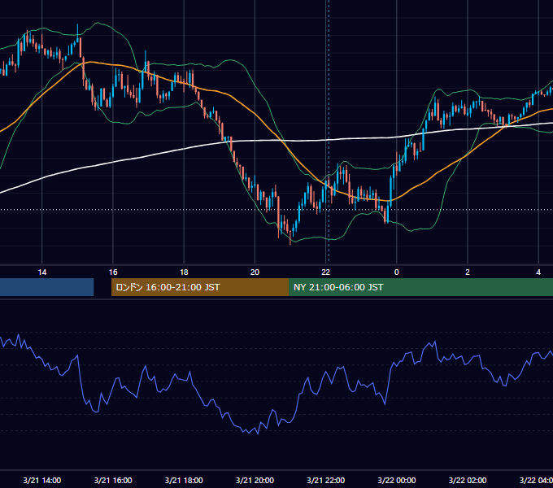Select the ロンドン 16:00-21:00 JST session bar
553x488 pixels.
point(200,287)
